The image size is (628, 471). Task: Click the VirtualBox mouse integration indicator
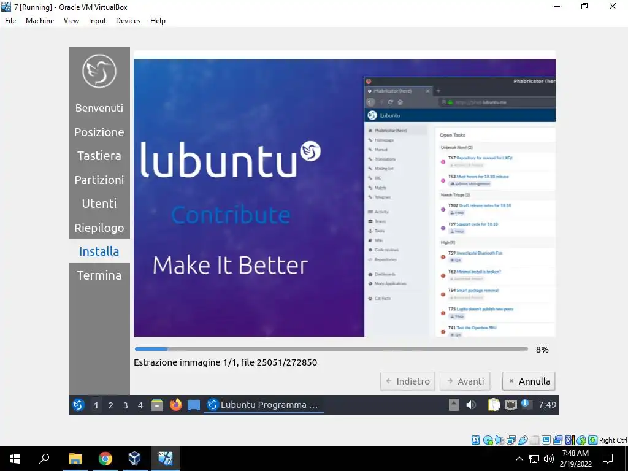coord(581,440)
